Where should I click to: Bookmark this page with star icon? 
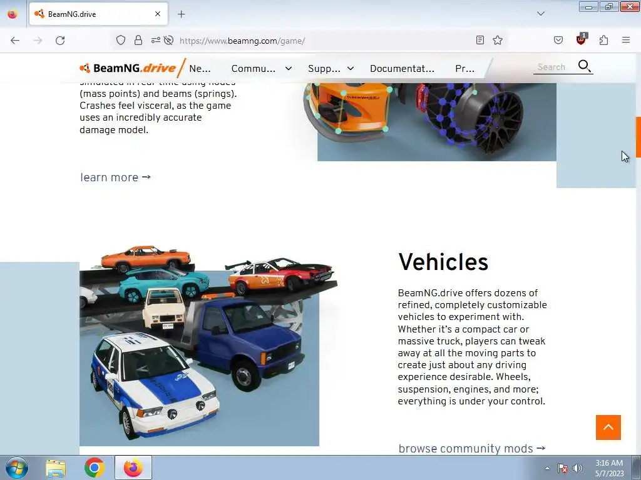[498, 40]
